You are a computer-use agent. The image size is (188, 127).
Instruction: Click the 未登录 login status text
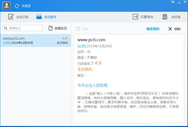click(26, 6)
